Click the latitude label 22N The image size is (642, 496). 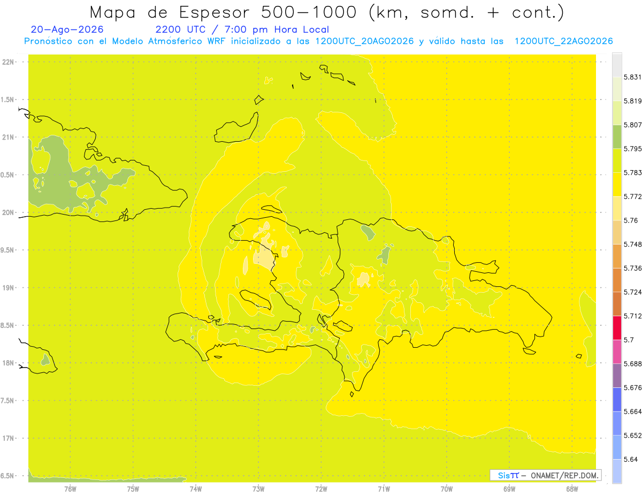[x=8, y=62]
